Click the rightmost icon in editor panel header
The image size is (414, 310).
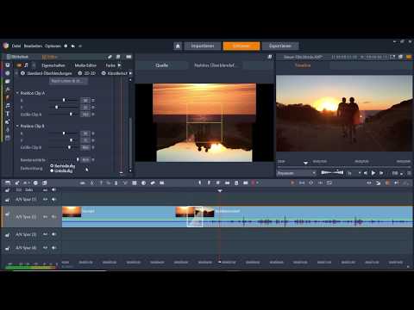coord(129,57)
